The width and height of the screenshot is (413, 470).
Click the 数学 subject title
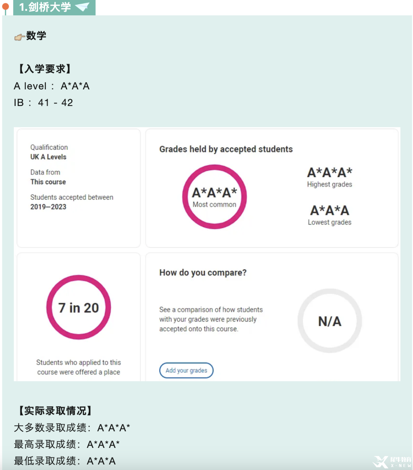[36, 36]
